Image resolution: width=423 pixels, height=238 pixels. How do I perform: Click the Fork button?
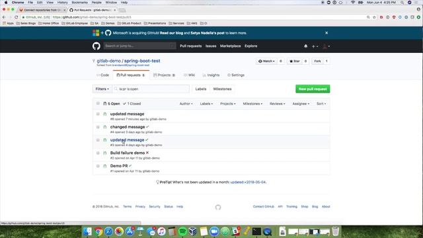tap(317, 61)
